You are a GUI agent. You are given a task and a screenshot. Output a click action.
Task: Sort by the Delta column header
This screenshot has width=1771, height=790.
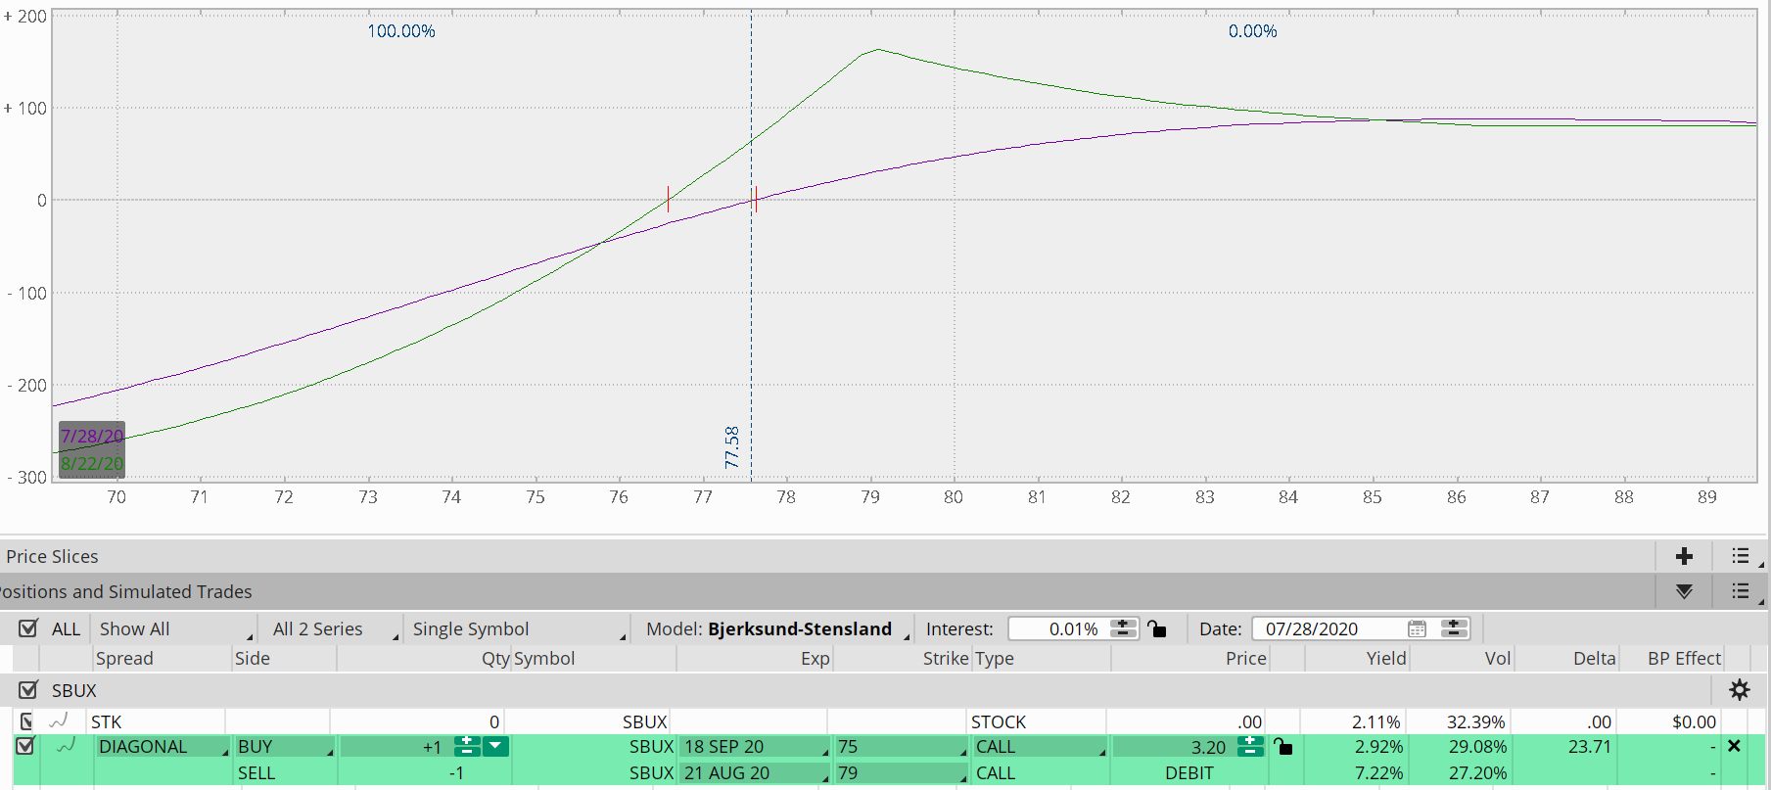(1595, 659)
